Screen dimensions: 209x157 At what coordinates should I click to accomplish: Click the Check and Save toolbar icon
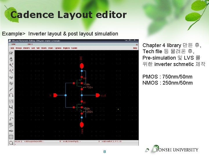pyautogui.click(x=11, y=53)
